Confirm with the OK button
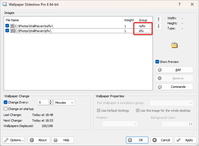The width and height of the screenshot is (199, 146). [137, 140]
